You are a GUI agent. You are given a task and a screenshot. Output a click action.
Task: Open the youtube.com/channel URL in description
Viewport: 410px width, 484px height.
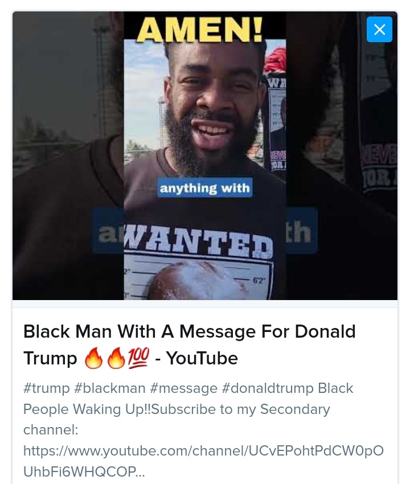pyautogui.click(x=203, y=450)
